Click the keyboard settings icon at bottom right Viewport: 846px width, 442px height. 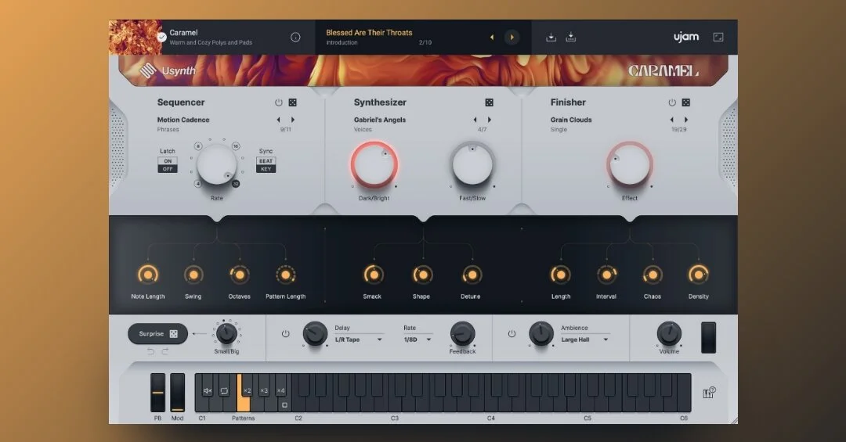click(709, 393)
